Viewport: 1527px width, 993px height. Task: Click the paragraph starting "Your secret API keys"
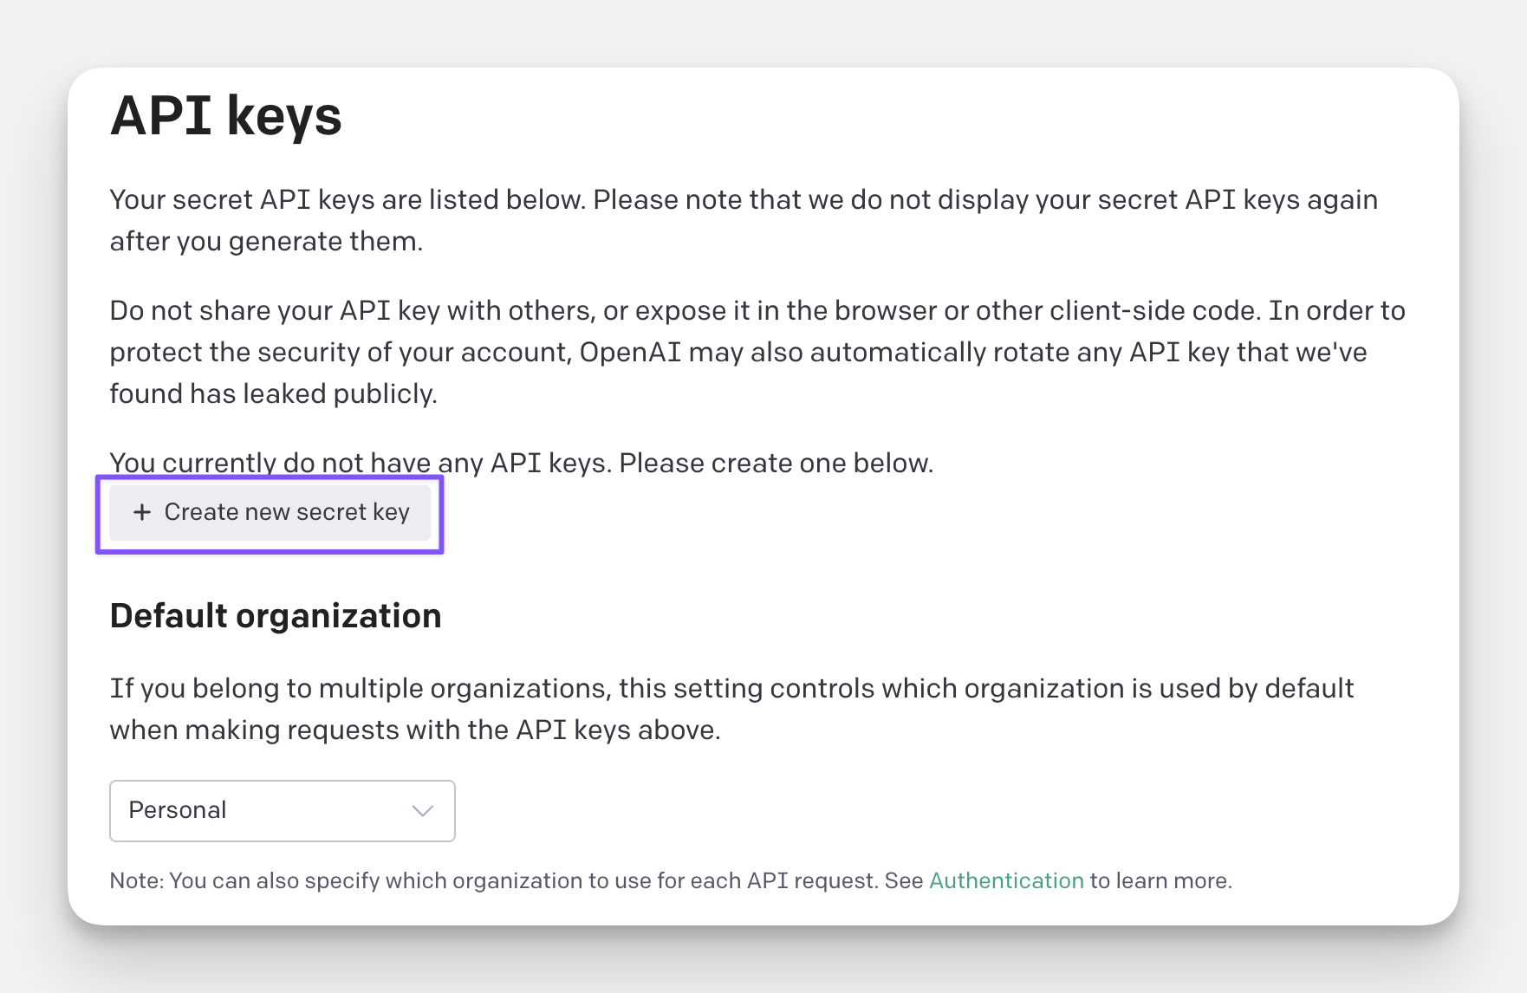(743, 200)
